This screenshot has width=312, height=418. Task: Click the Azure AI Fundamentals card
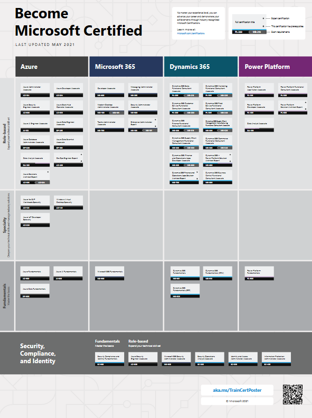tap(68, 273)
